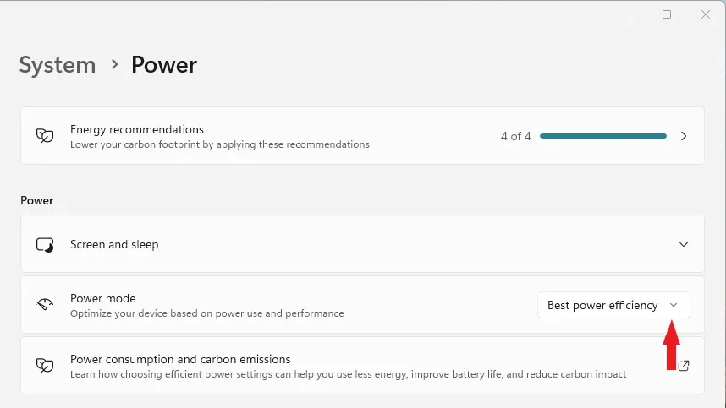Click the Power mode gauge icon
The height and width of the screenshot is (408, 726).
(45, 305)
